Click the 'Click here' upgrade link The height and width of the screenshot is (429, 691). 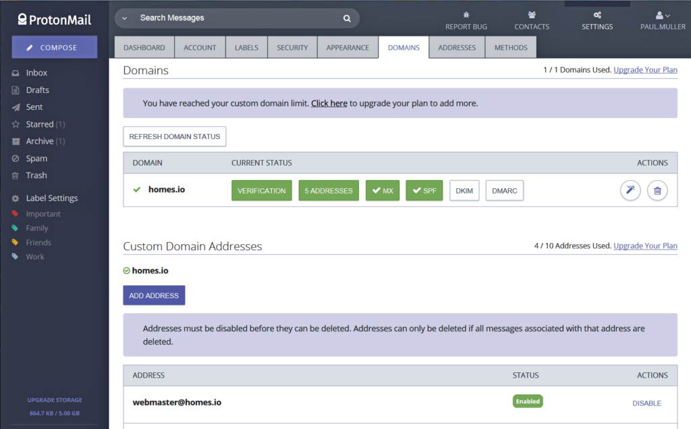(x=329, y=103)
